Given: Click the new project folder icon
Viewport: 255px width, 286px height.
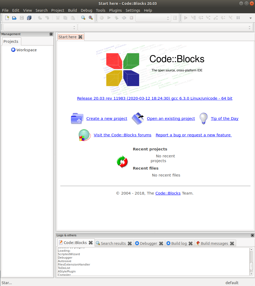Looking at the screenshot, I should click(x=77, y=119).
